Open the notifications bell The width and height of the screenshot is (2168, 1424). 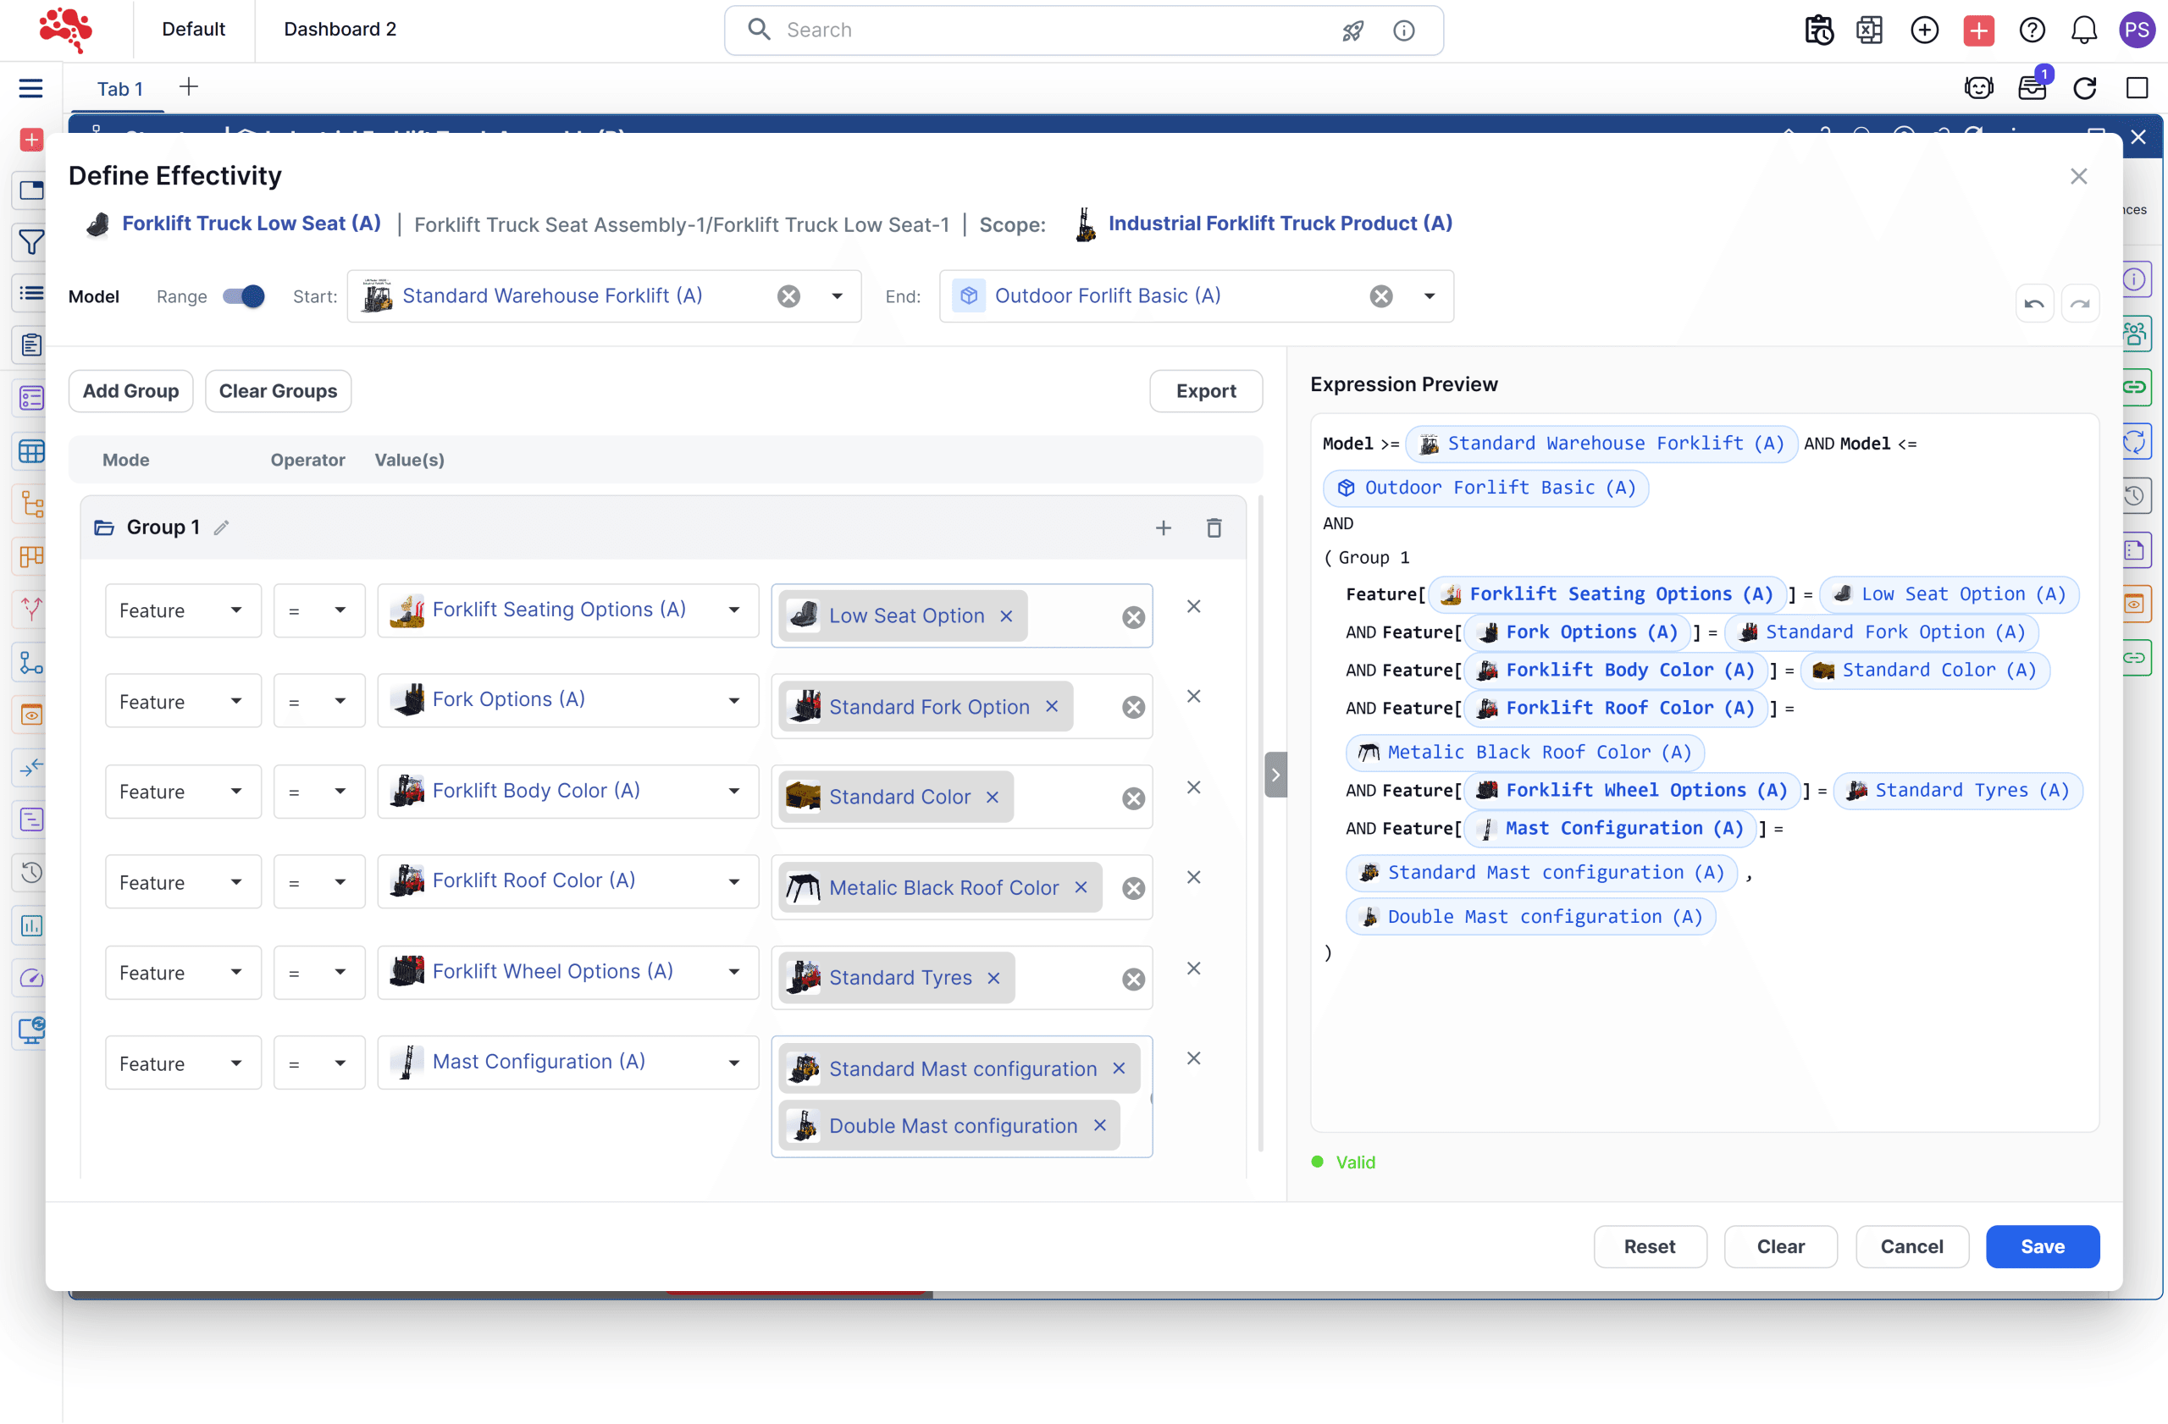pos(2083,30)
